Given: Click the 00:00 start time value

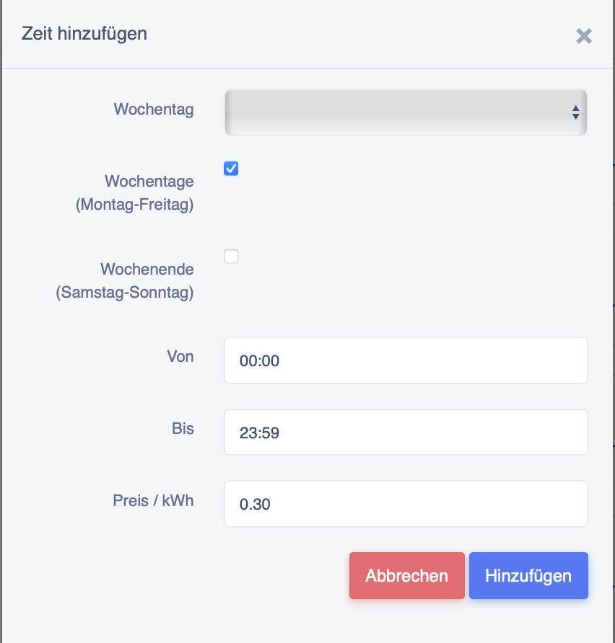Looking at the screenshot, I should coord(259,361).
